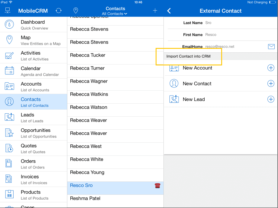Viewport: 278px width, 208px height.
Task: Tap the plus circle for New Contact
Action: coord(271,84)
